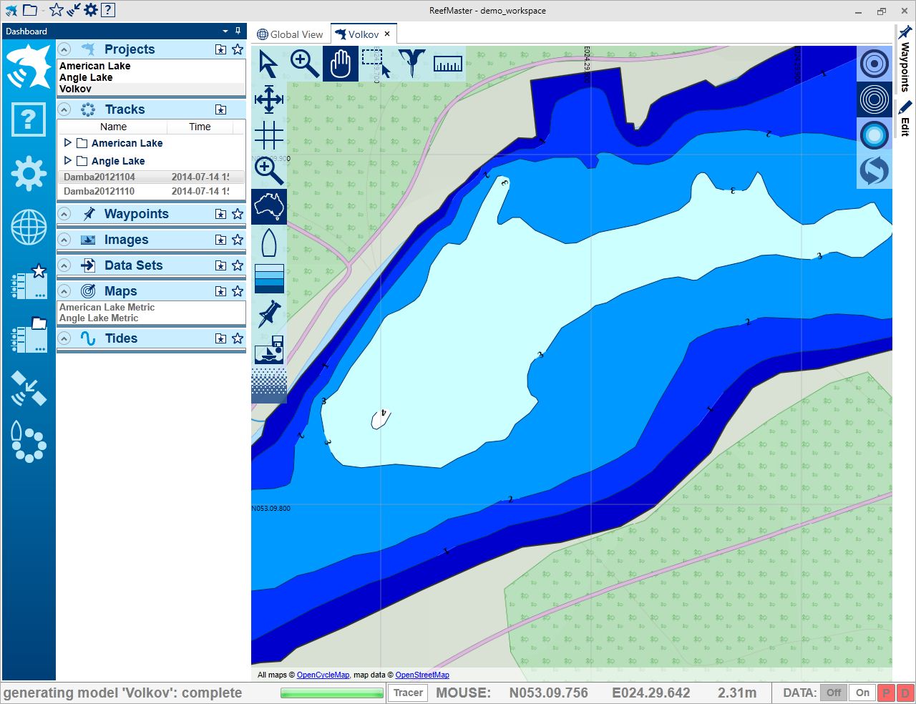Switch to the Global View tab

(291, 34)
